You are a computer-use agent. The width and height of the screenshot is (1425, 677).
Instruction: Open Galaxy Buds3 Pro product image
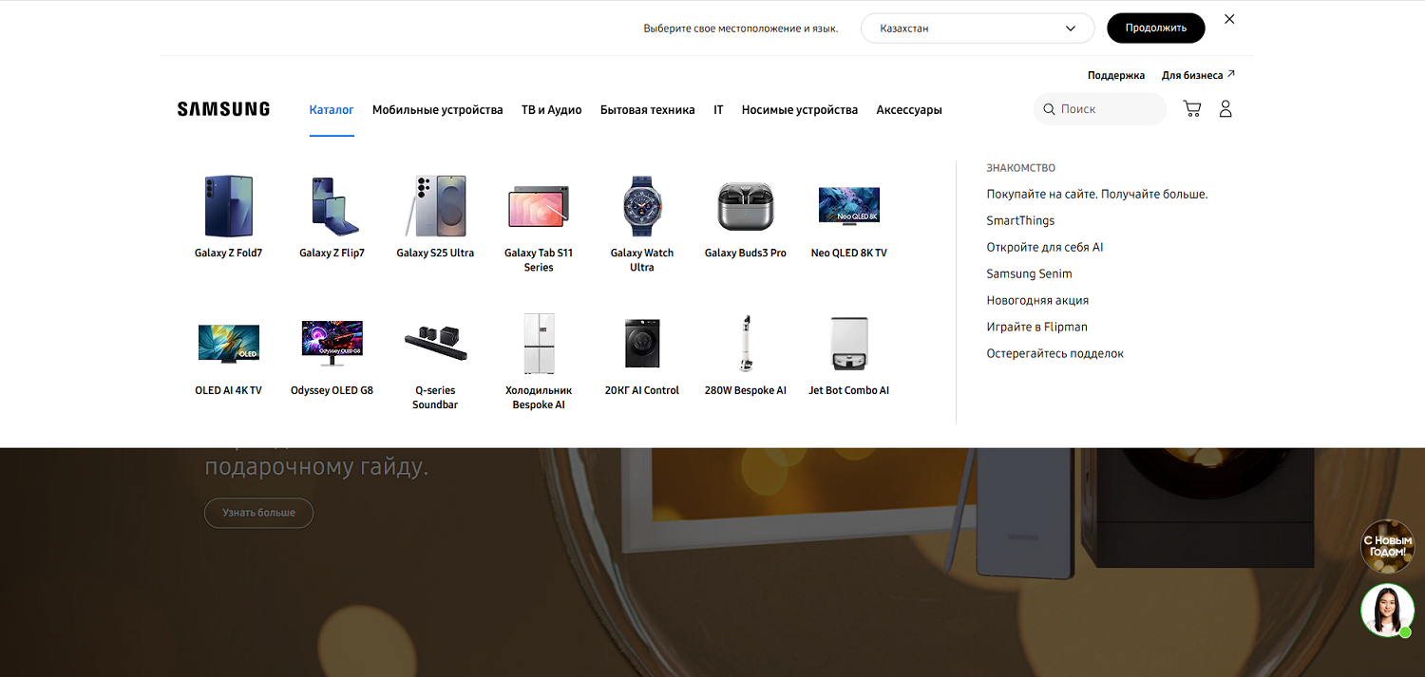746,206
